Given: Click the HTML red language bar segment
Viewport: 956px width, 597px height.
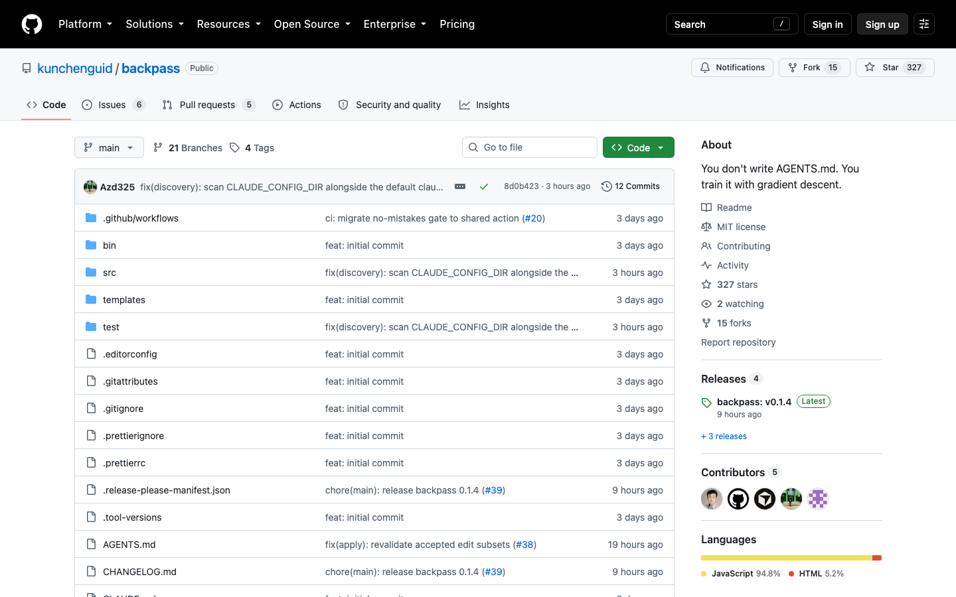Looking at the screenshot, I should [x=877, y=558].
